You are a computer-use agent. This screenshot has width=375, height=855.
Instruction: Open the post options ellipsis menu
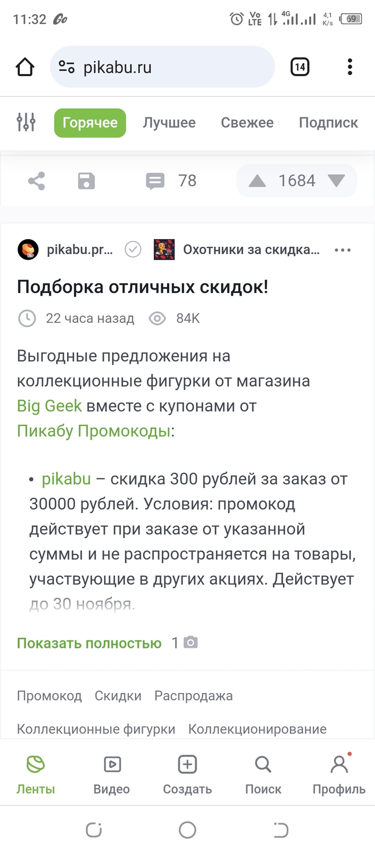pos(342,250)
